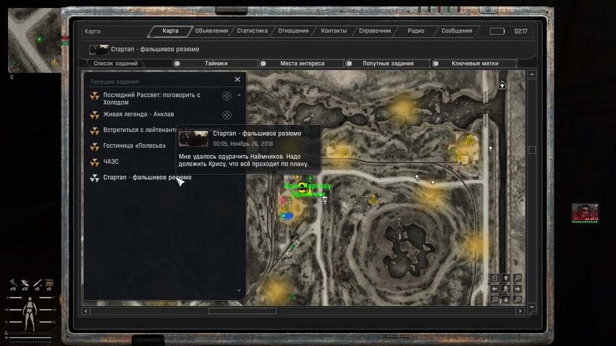The image size is (616, 346).
Task: Expand task list scroll up arrow
Action: [x=239, y=95]
